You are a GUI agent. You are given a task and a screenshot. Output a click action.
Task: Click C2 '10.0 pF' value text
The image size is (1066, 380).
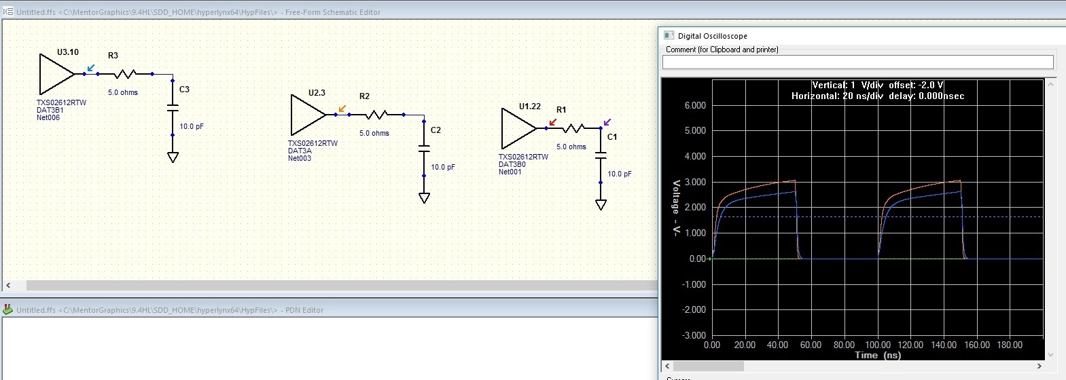pos(443,167)
